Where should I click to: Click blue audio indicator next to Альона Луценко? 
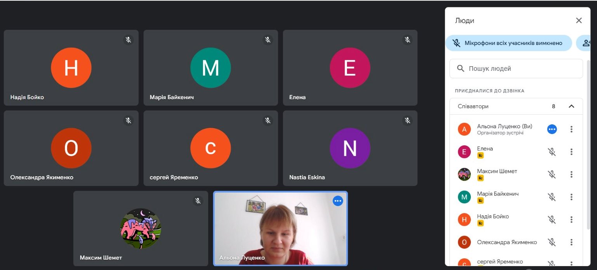click(x=552, y=129)
